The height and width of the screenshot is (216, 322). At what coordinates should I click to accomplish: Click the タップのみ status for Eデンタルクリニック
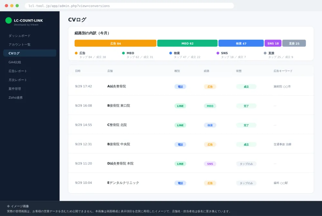(246, 183)
